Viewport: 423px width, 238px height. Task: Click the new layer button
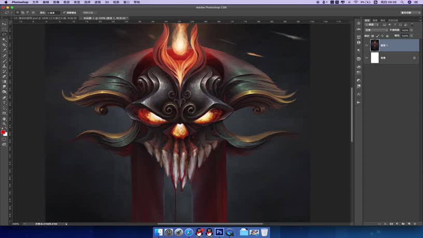pos(409,224)
